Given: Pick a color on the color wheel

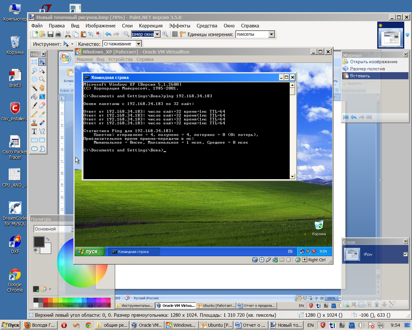Looking at the screenshot, I should 82,263.
